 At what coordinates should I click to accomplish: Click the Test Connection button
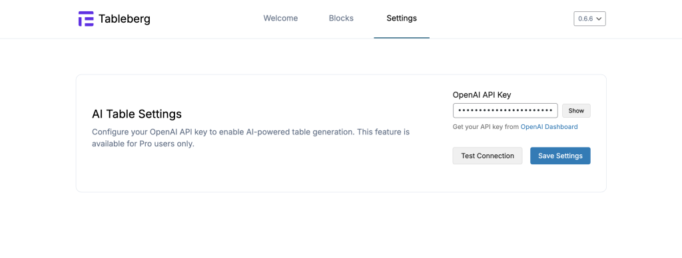click(x=488, y=156)
